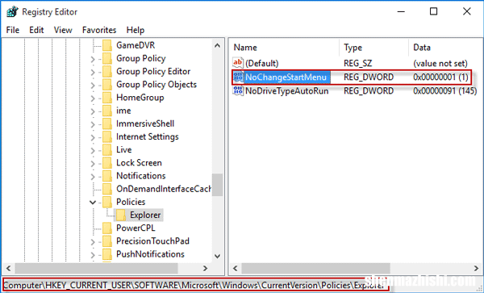Viewport: 484px width, 293px height.
Task: Expand the Group Policy Objects key
Action: coord(93,85)
